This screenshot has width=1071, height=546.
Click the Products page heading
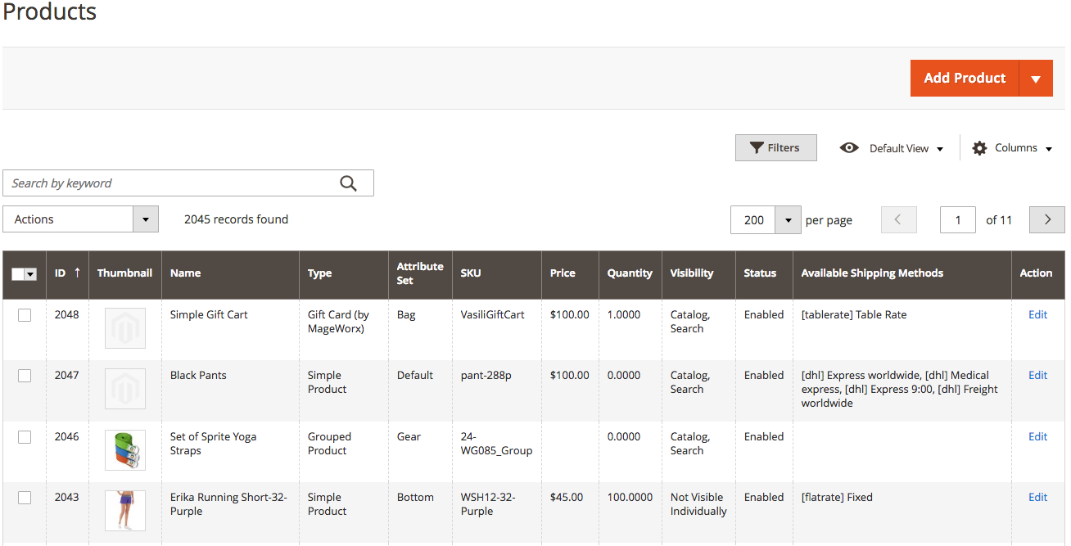50,11
